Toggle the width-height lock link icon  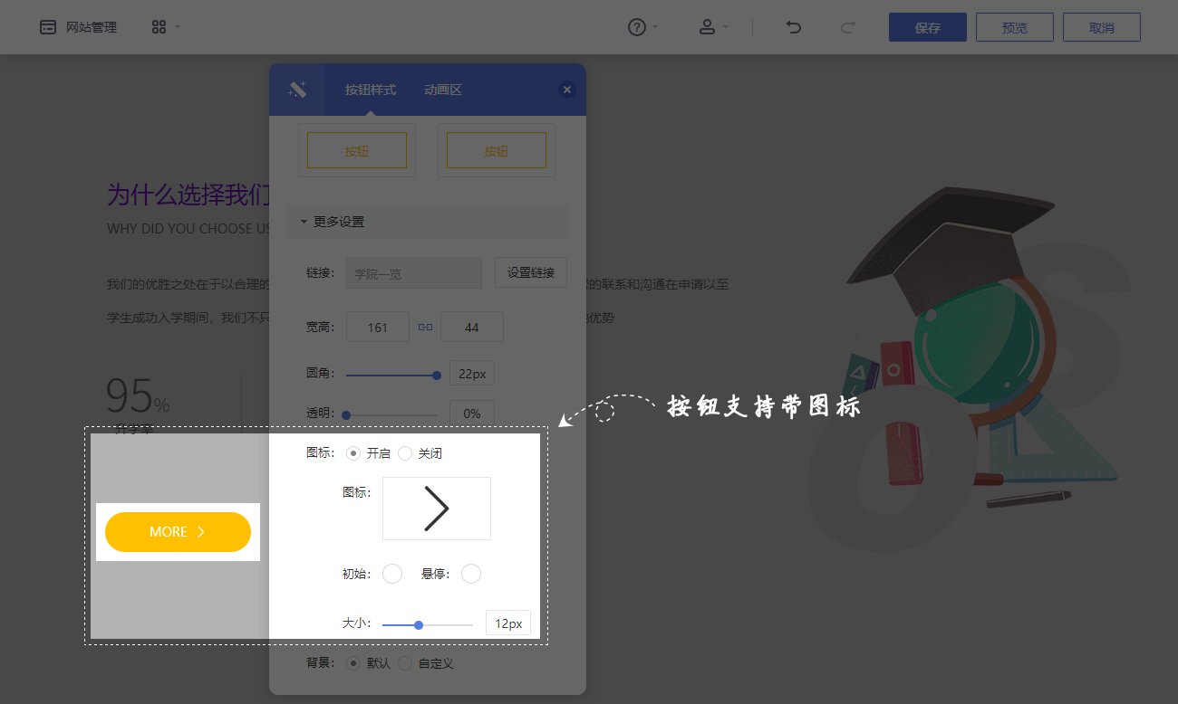coord(425,327)
